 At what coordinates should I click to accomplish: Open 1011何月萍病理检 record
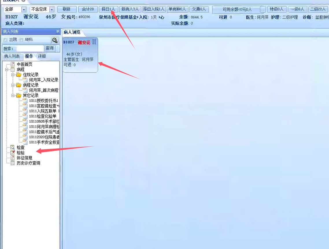(x=44, y=127)
